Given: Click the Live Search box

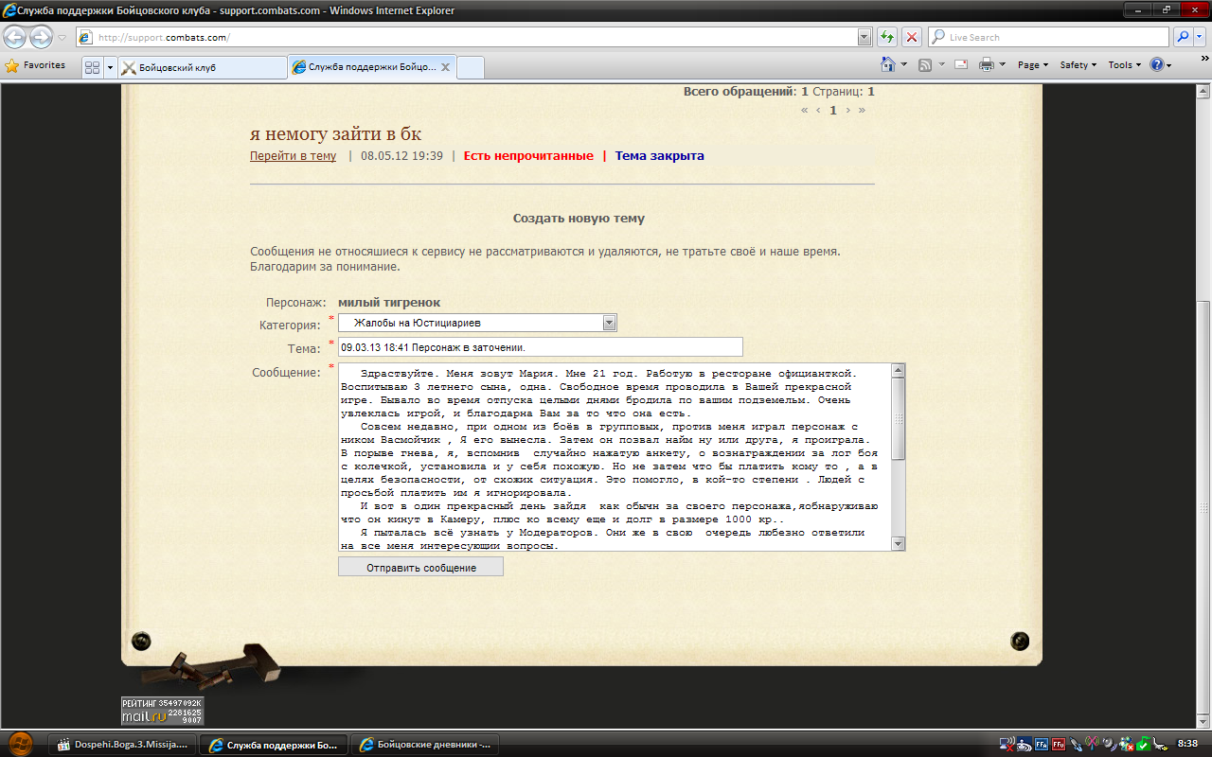Looking at the screenshot, I should (1048, 37).
